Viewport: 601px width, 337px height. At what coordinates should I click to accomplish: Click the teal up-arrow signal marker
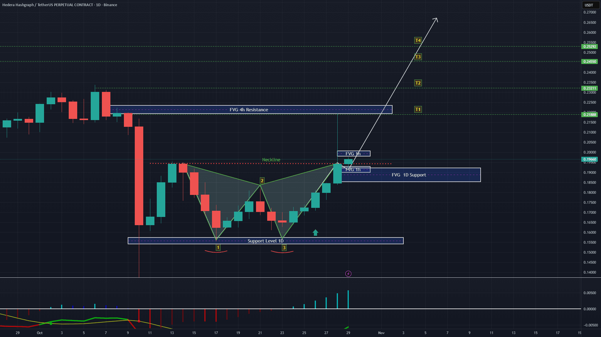point(315,233)
